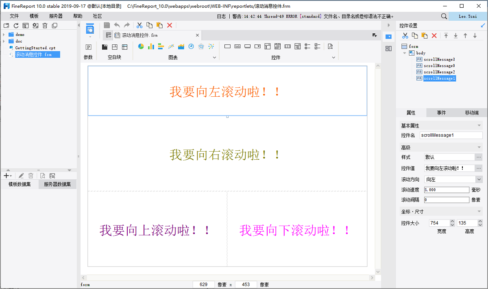
Task: Expand the 图表 chart list chevron
Action: point(215,58)
